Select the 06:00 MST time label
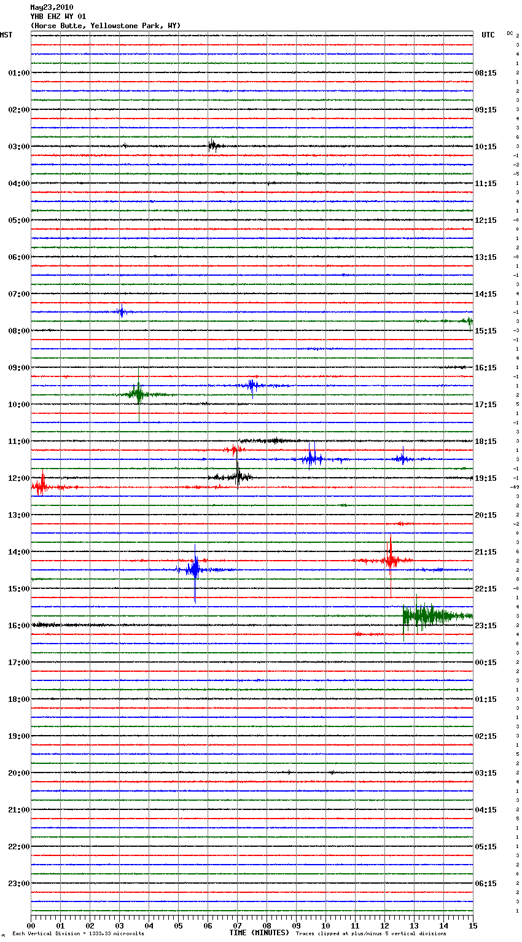Image resolution: width=522 pixels, height=942 pixels. 19,257
